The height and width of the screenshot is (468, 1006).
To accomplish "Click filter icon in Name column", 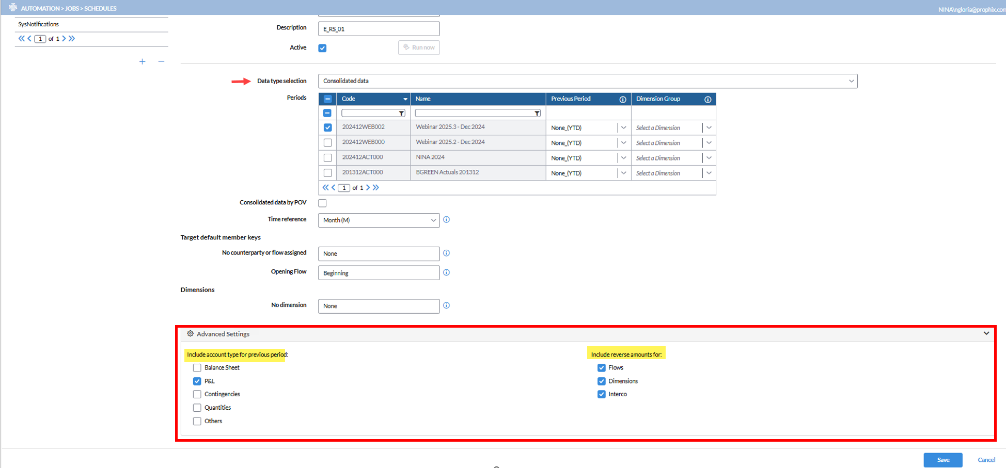I will 537,114.
